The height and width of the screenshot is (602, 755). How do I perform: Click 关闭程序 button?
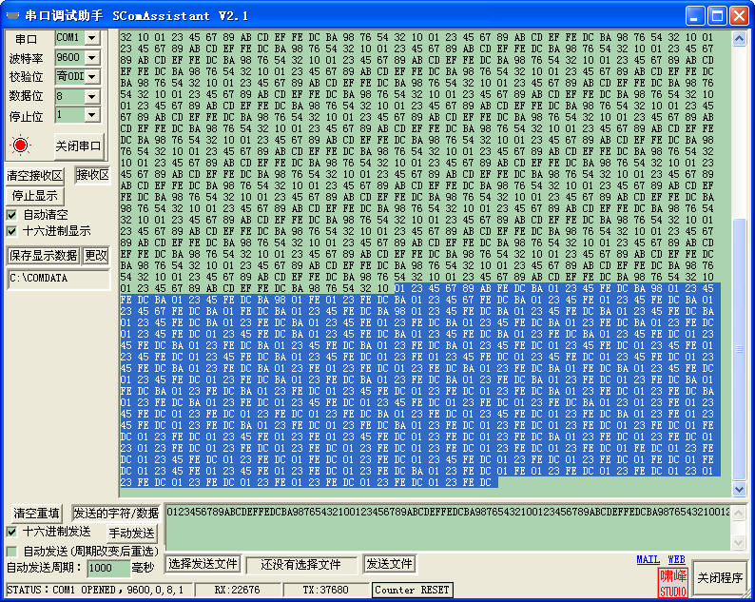coord(720,578)
